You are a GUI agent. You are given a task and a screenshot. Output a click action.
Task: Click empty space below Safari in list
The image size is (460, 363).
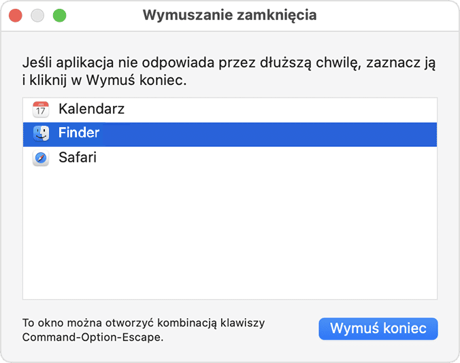pyautogui.click(x=229, y=231)
